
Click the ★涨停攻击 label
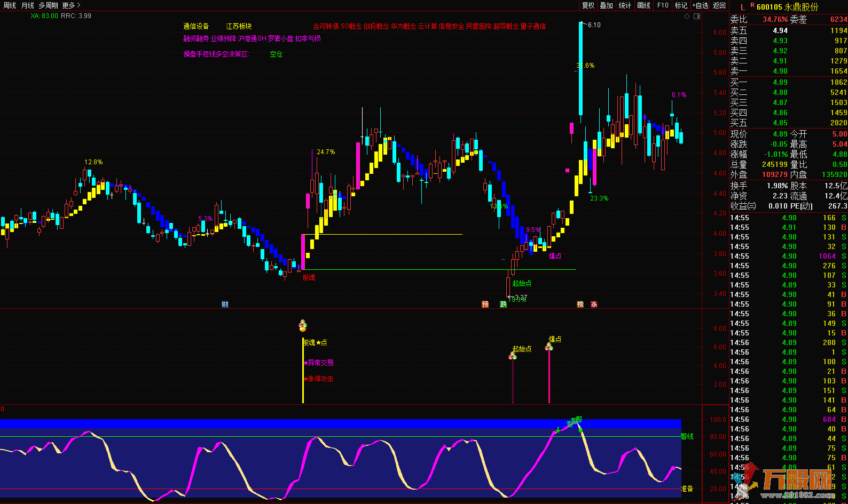coord(318,379)
